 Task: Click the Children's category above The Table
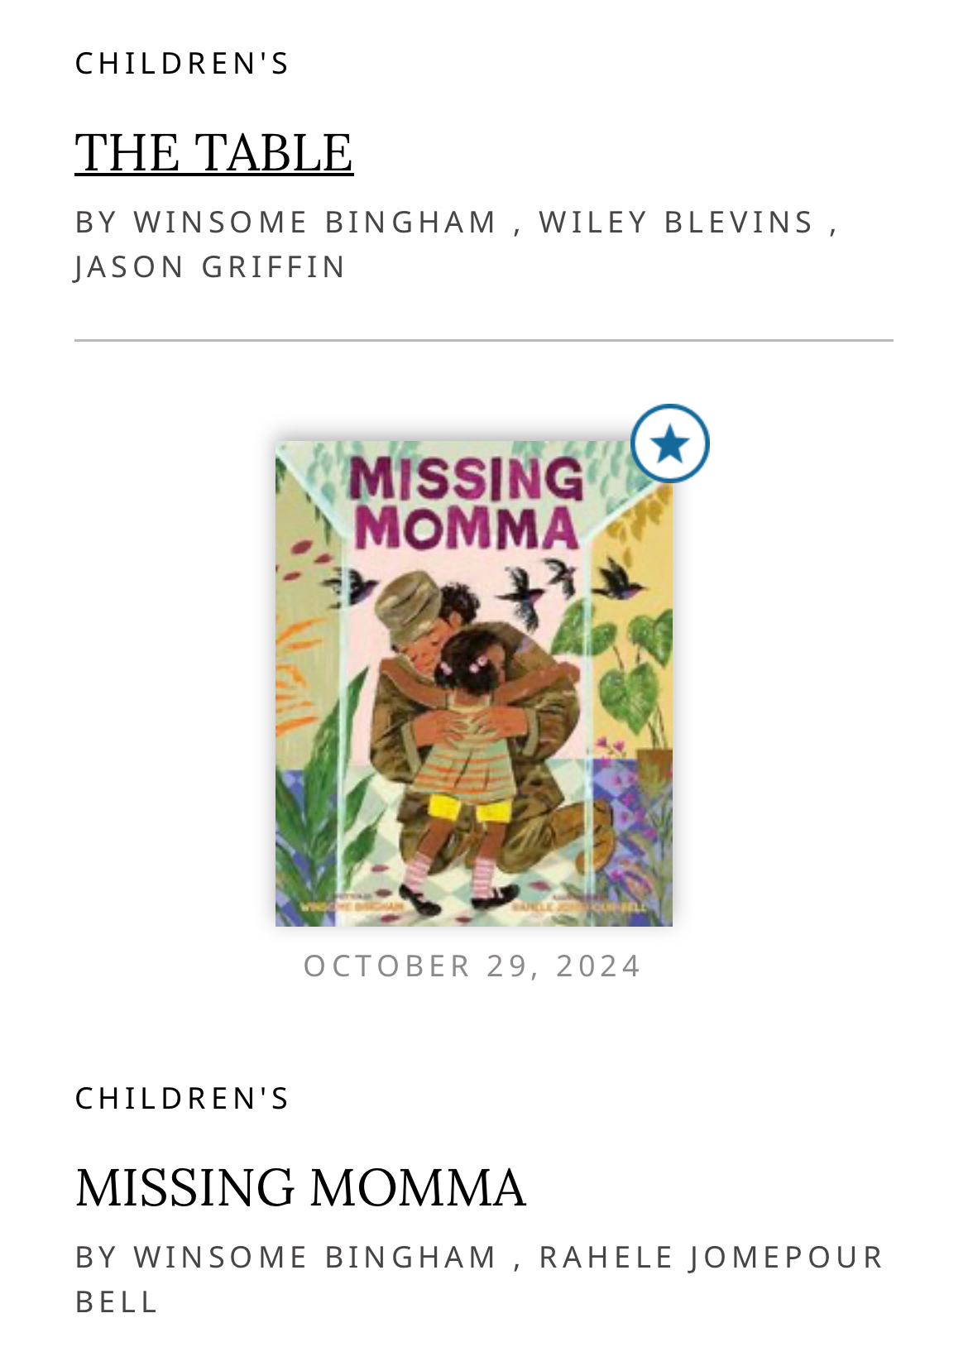tap(182, 64)
